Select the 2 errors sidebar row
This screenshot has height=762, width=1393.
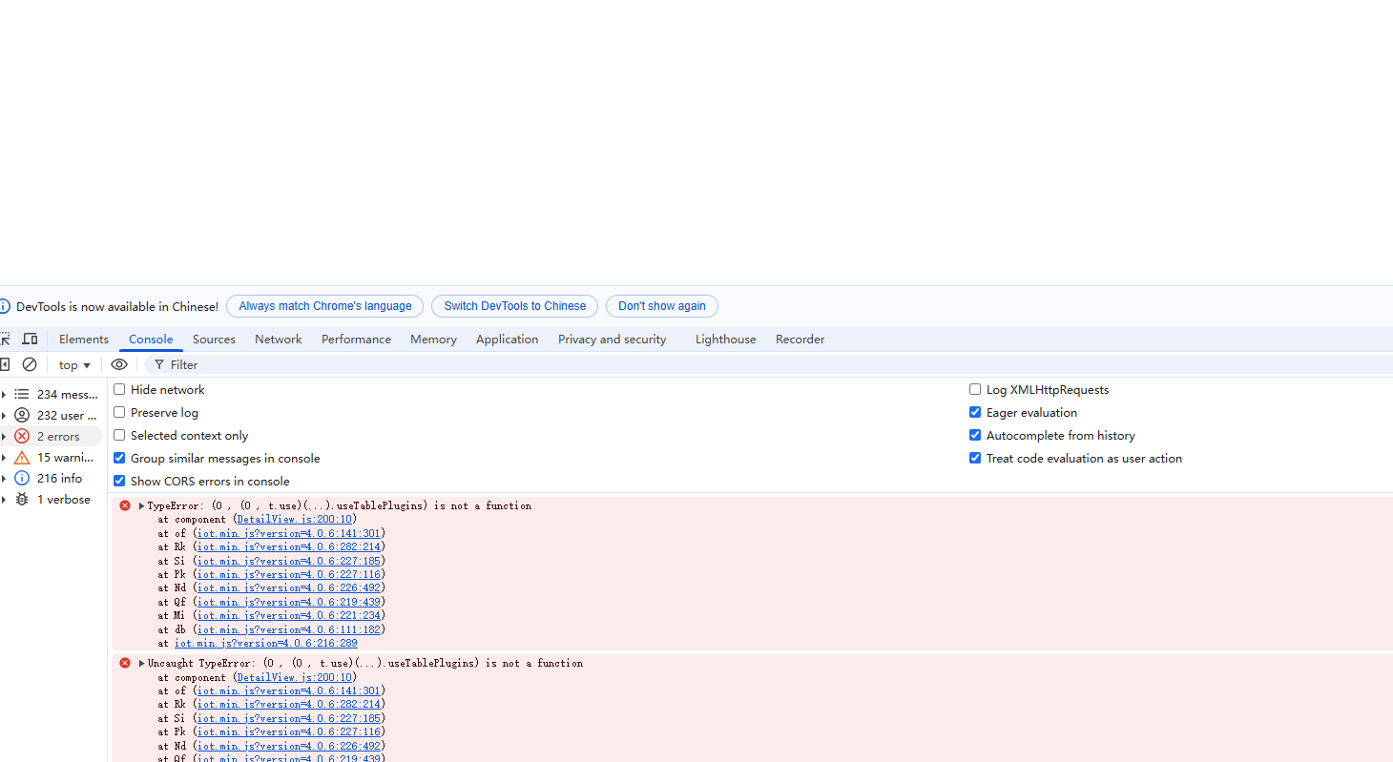pos(52,436)
